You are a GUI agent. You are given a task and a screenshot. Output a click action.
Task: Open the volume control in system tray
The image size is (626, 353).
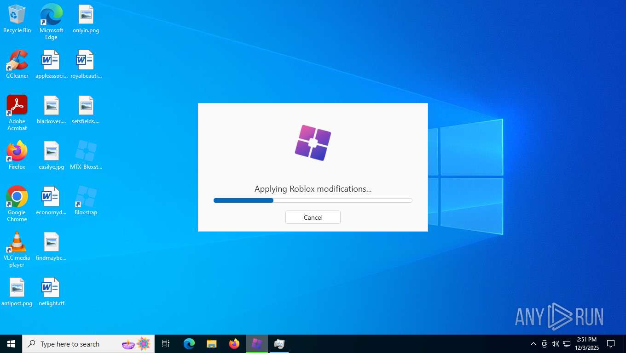[x=556, y=344]
